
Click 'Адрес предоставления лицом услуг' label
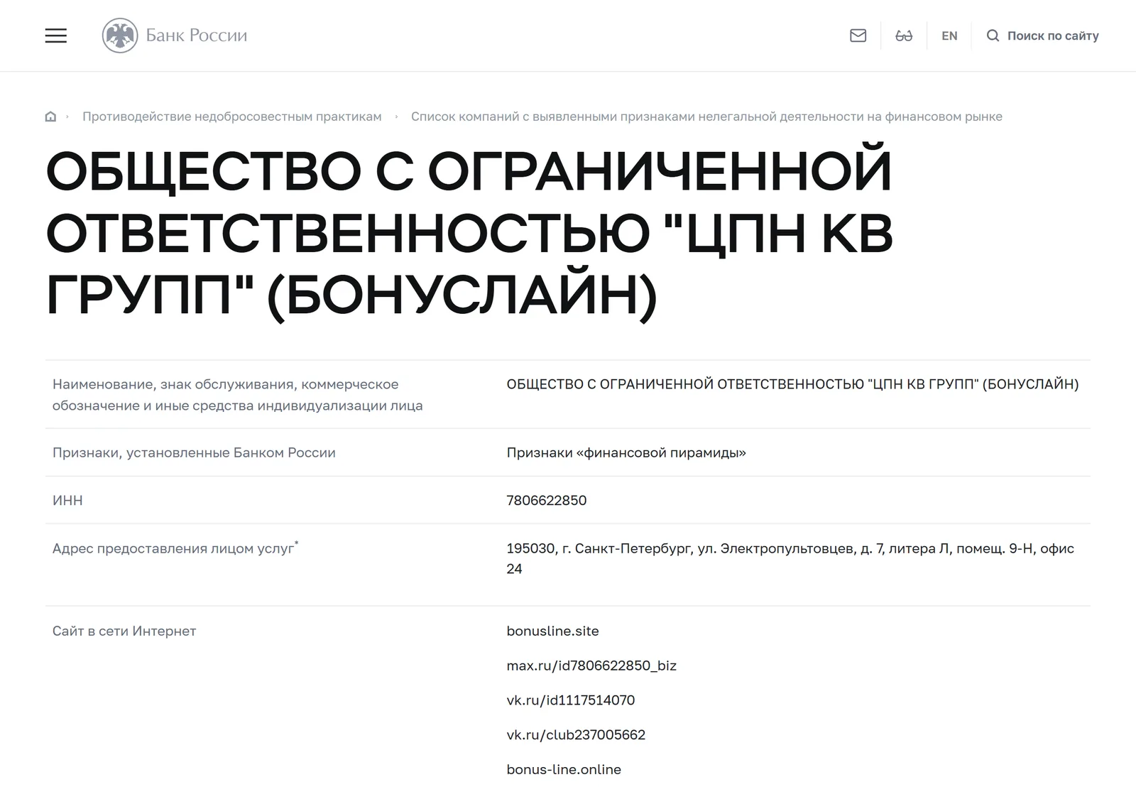point(175,548)
